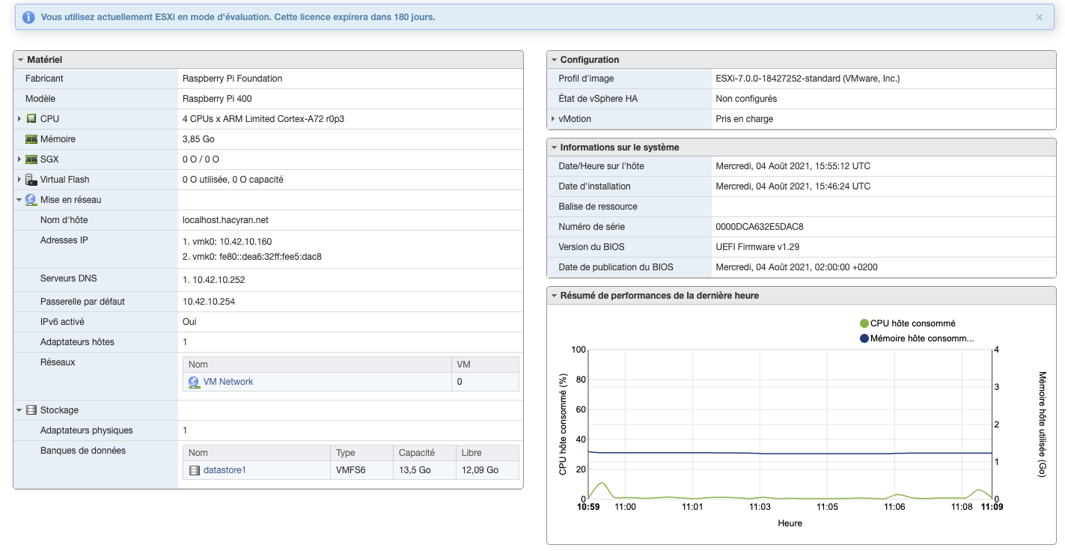Image resolution: width=1065 pixels, height=551 pixels.
Task: Open the datastore1 link
Action: [224, 469]
